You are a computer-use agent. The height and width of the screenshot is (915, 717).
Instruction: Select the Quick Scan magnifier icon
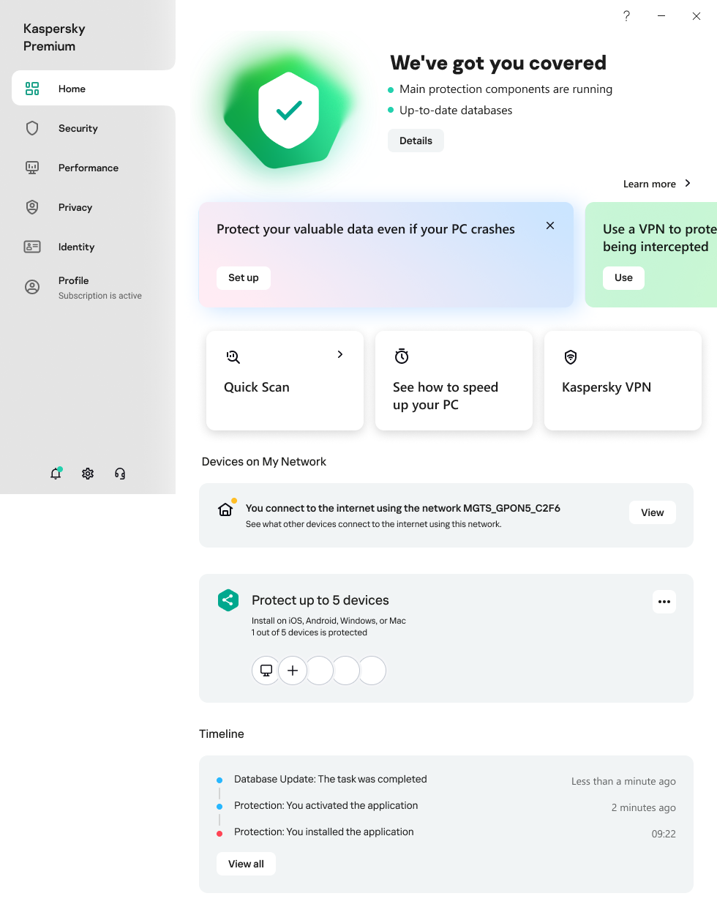(232, 356)
